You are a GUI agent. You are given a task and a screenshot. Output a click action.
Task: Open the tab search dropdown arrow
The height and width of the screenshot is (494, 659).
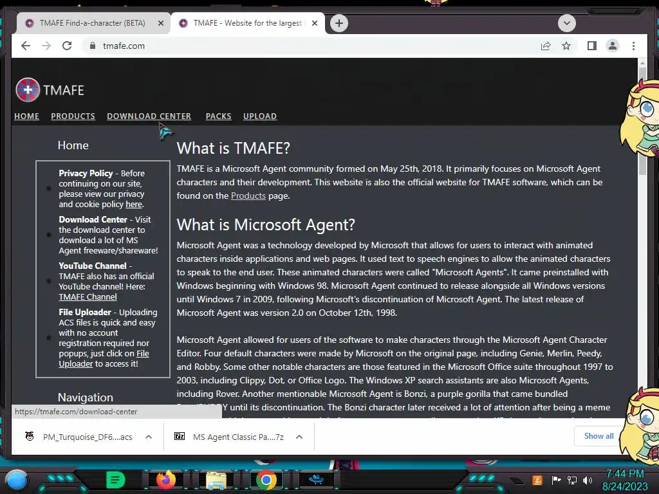pos(566,23)
